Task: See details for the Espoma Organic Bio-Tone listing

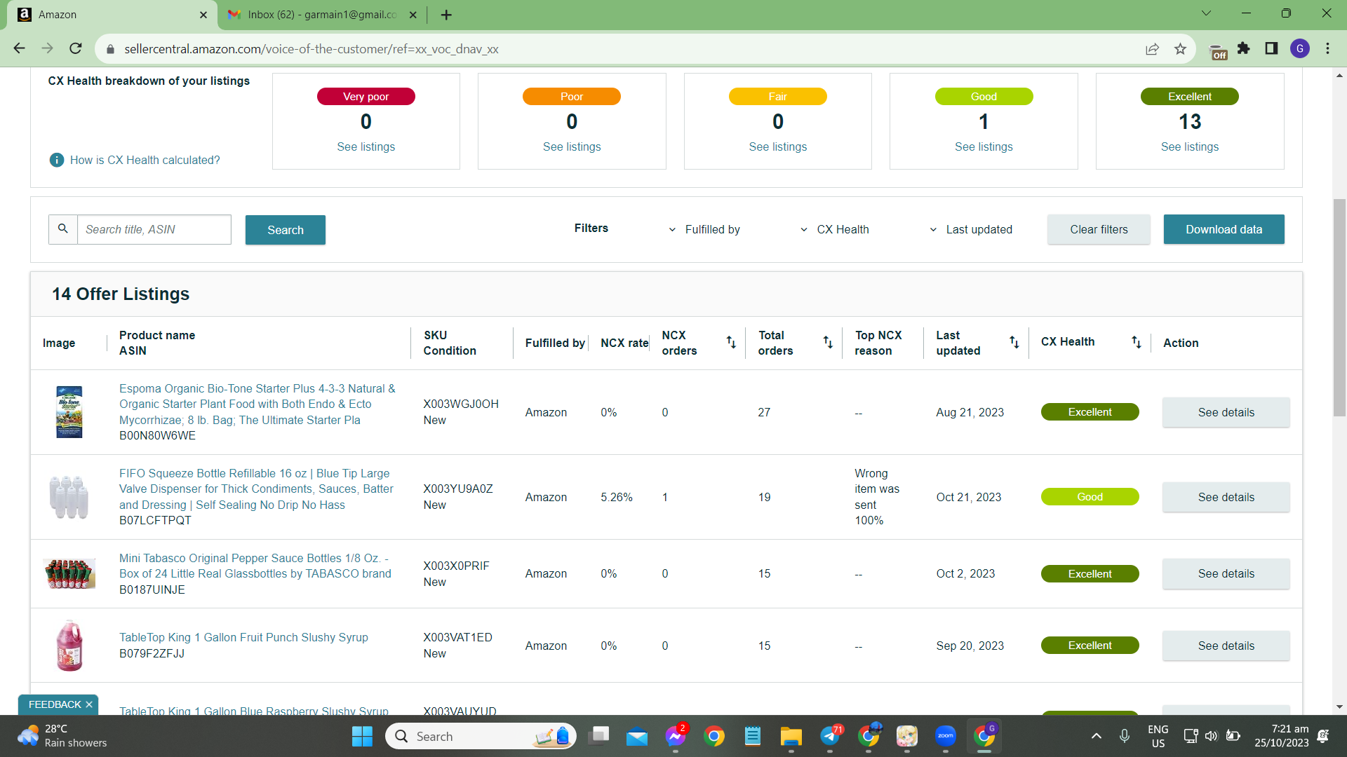Action: tap(1226, 412)
